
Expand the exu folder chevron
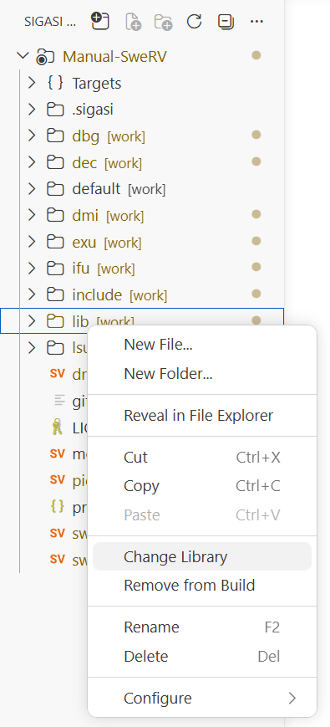(x=32, y=242)
